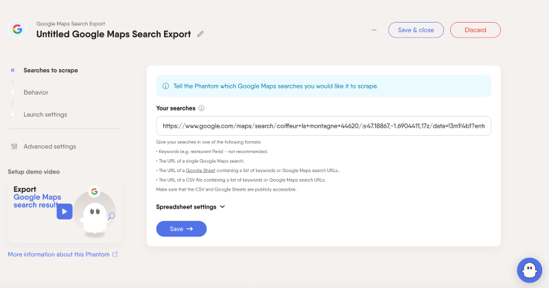Discard the current changes

pos(475,30)
